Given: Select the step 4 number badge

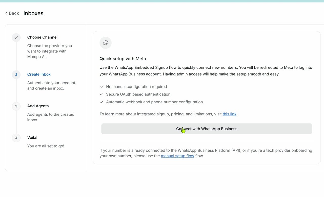Looking at the screenshot, I should [16, 138].
